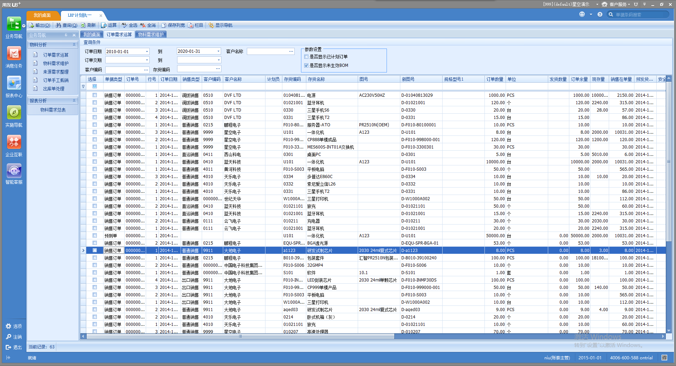The height and width of the screenshot is (366, 676).
Task: Open the 订单交期 dropdown
Action: pyautogui.click(x=147, y=60)
